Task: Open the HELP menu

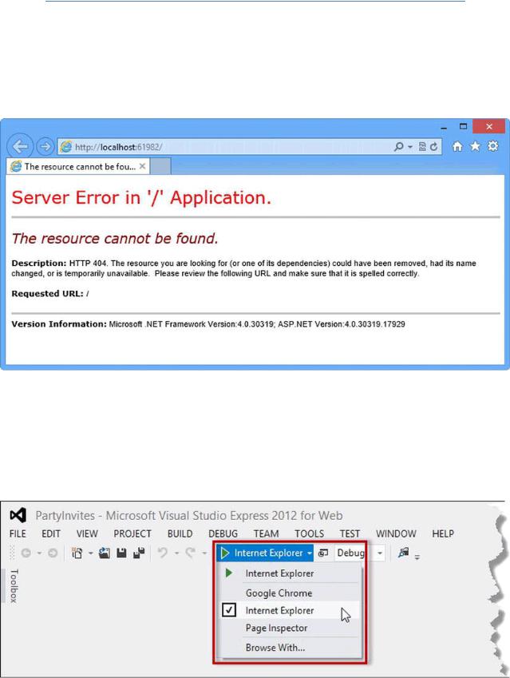Action: pos(443,533)
